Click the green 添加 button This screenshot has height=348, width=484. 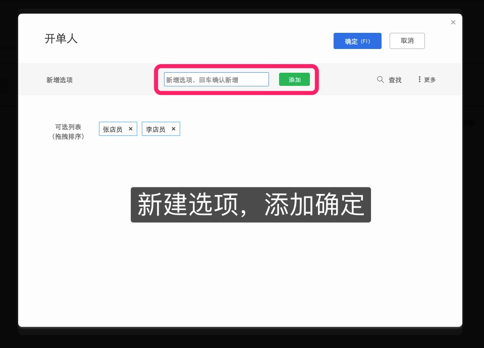pyautogui.click(x=294, y=80)
